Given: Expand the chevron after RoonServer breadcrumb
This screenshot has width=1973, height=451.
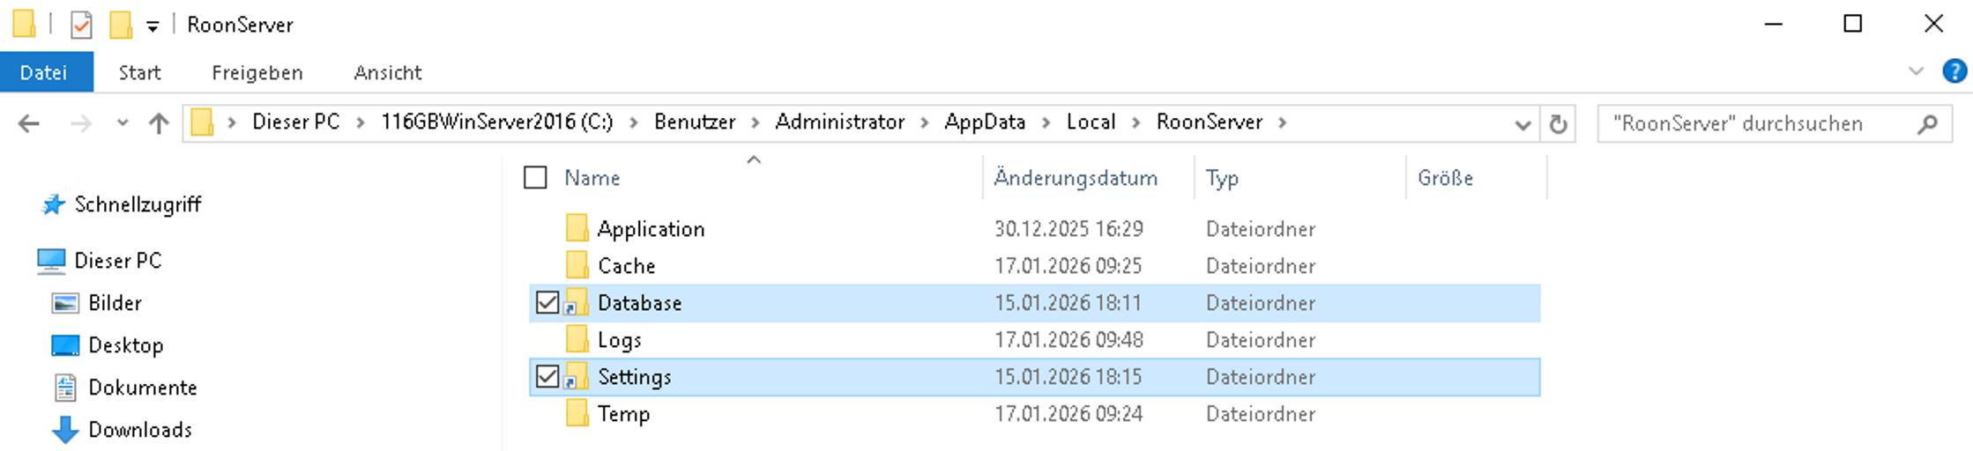Looking at the screenshot, I should (1283, 122).
